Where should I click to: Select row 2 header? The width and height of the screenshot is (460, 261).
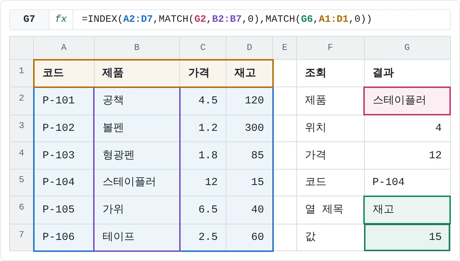pyautogui.click(x=22, y=101)
